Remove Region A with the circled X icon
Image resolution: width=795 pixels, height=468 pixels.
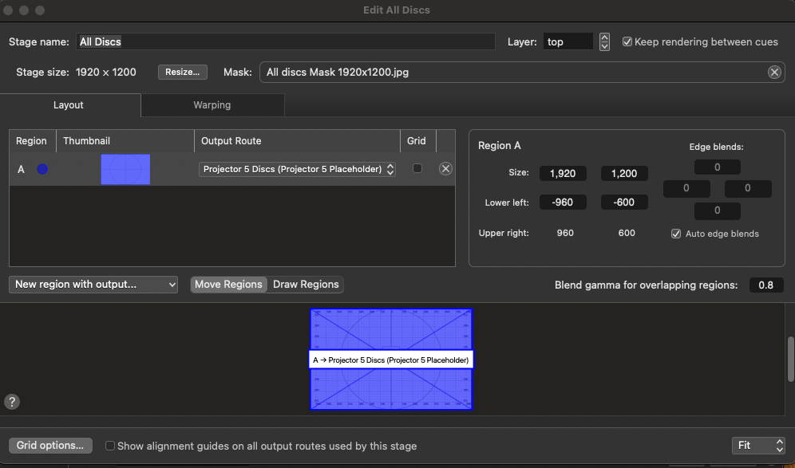click(x=445, y=169)
